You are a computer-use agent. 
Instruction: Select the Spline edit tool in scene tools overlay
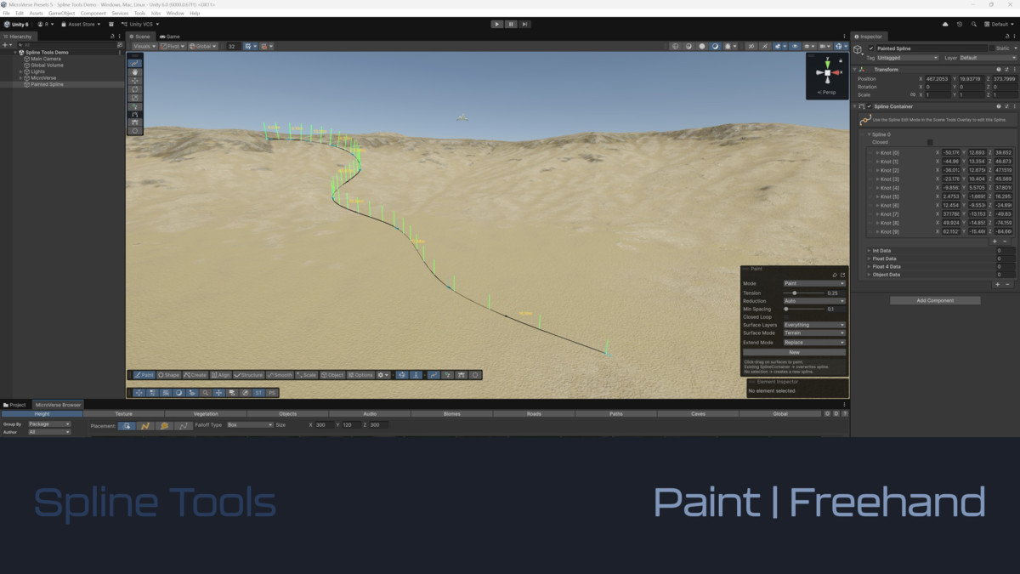[134, 64]
